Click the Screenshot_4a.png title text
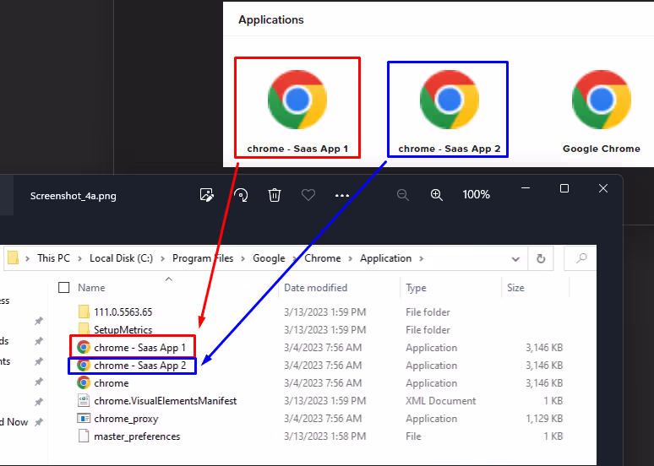The height and width of the screenshot is (466, 654). (74, 196)
